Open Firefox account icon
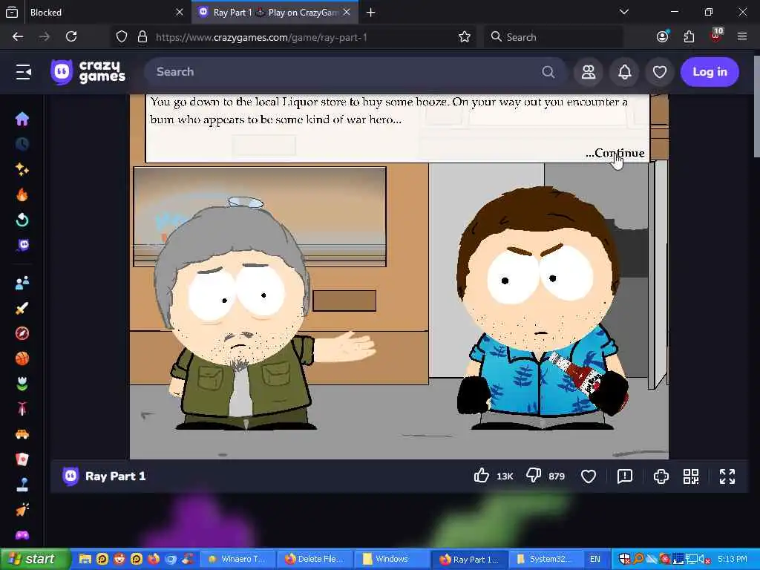 point(663,37)
